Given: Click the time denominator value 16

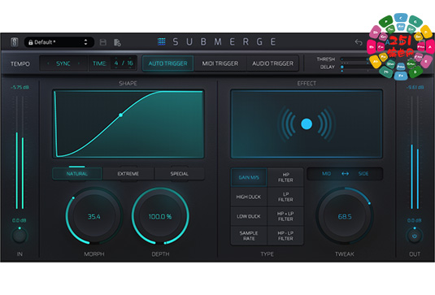Looking at the screenshot, I should [130, 63].
